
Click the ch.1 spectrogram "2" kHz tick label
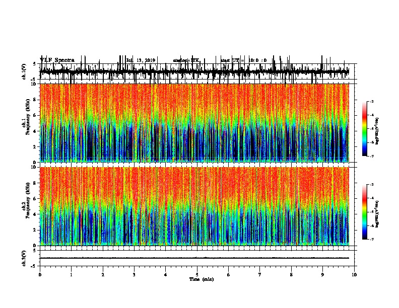click(x=35, y=146)
